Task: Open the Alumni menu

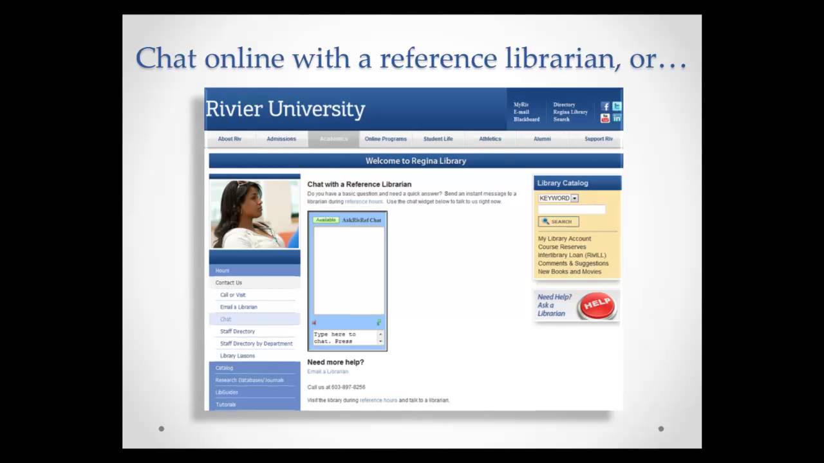Action: click(542, 139)
